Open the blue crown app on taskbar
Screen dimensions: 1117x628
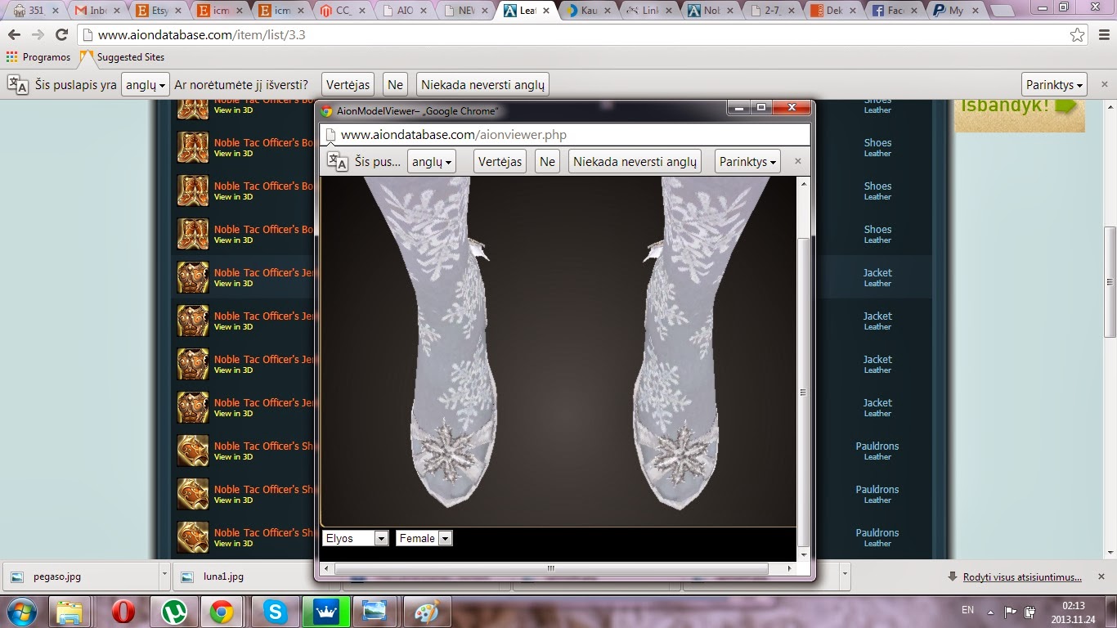tap(326, 612)
